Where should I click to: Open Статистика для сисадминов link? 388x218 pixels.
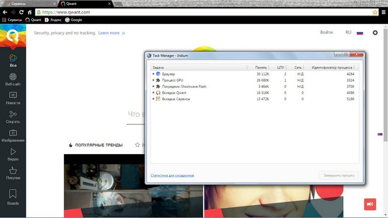(172, 175)
